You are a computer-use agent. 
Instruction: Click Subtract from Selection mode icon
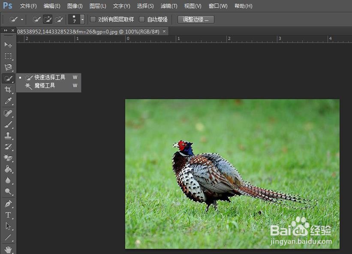point(59,19)
